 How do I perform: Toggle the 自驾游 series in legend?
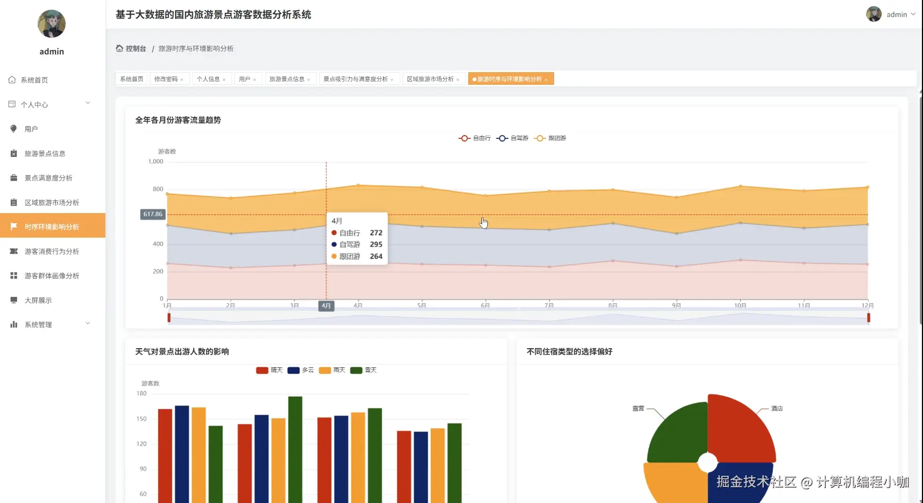click(x=512, y=138)
